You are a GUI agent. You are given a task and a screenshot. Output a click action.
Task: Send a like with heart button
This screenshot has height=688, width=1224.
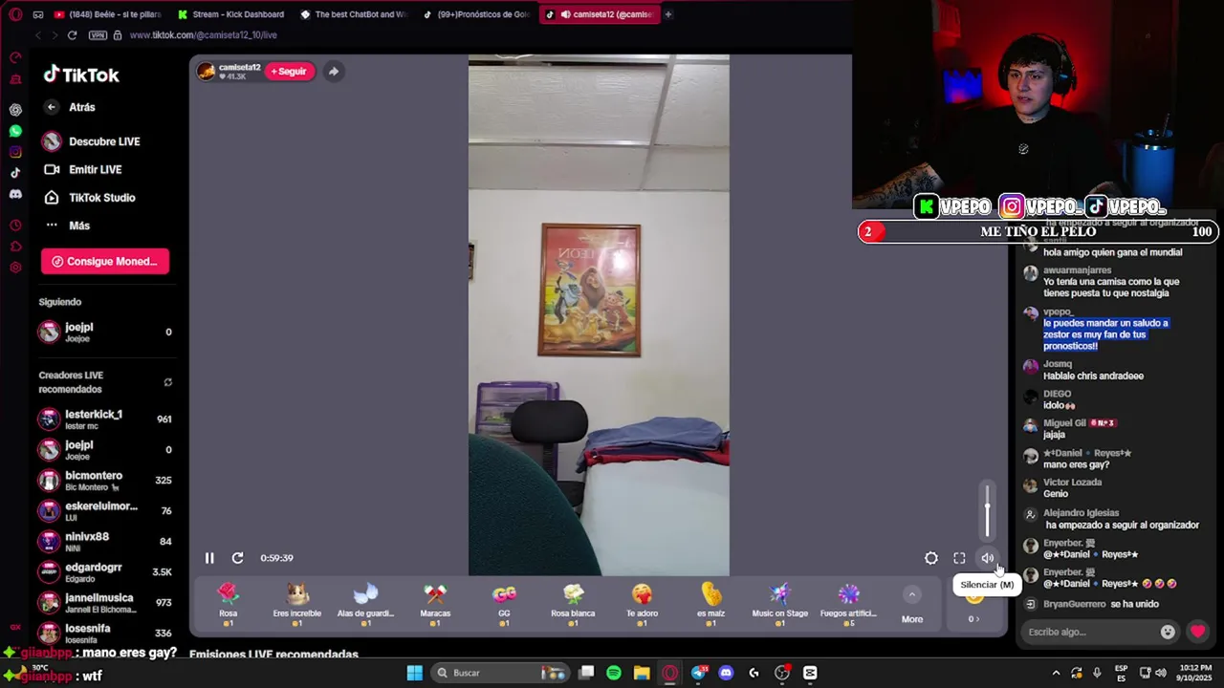click(1197, 632)
